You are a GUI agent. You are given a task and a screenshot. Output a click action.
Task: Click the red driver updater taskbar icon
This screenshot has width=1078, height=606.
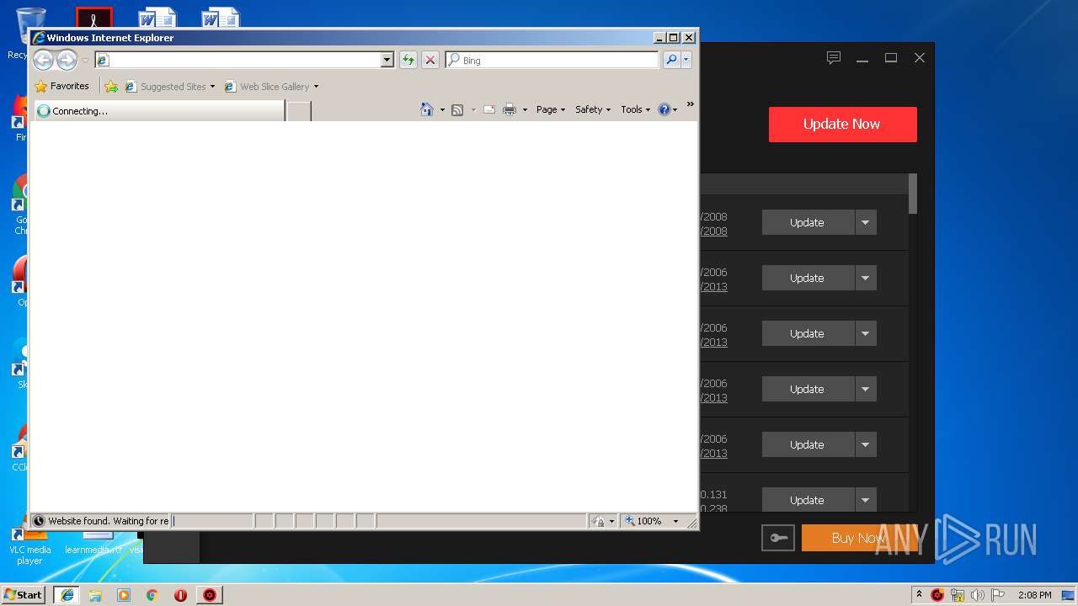click(209, 595)
